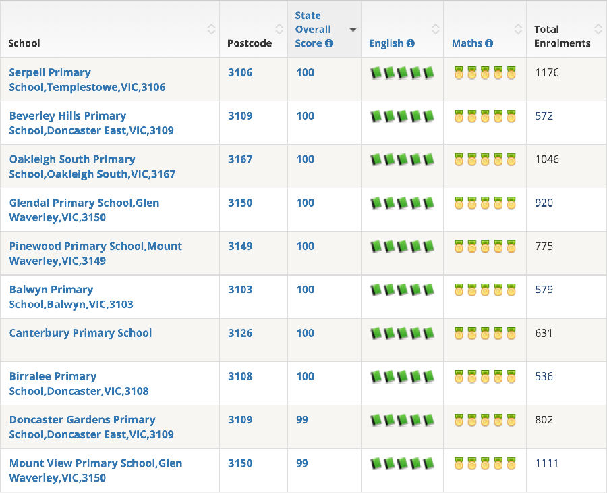Click English book rating in Doncaster Gardens row
This screenshot has width=607, height=493.
click(x=402, y=420)
